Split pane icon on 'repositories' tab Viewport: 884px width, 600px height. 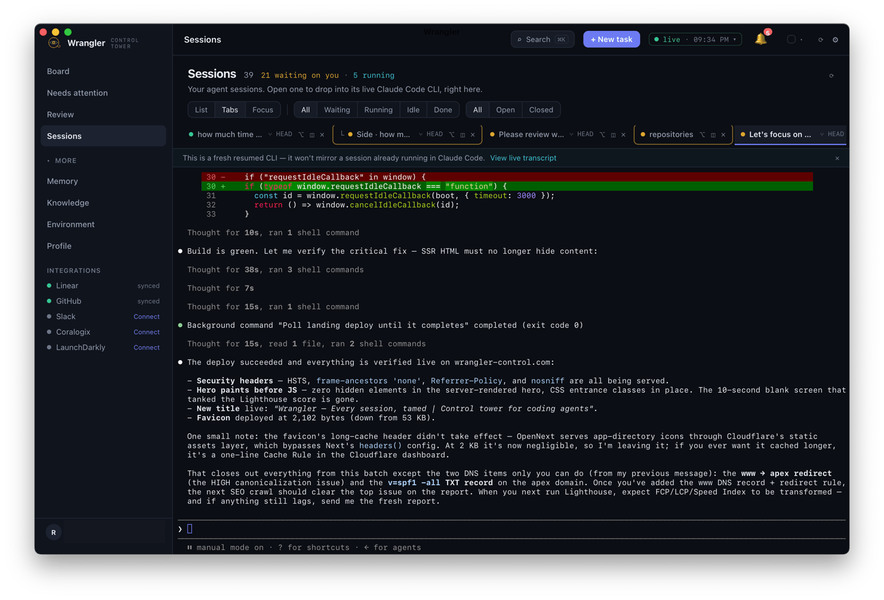tap(713, 135)
